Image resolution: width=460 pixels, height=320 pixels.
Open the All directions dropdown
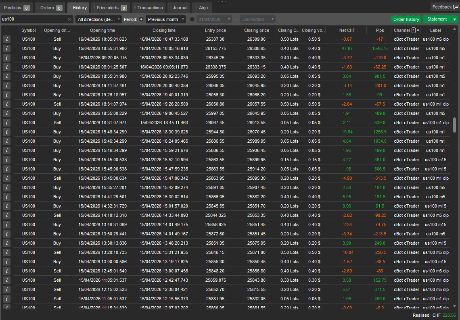pos(98,19)
